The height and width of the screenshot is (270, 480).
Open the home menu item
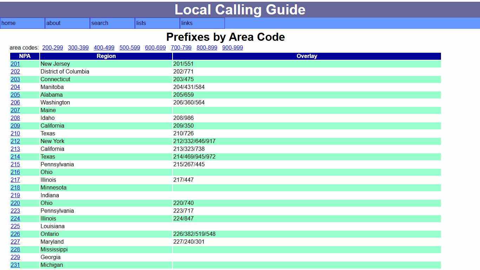click(8, 23)
